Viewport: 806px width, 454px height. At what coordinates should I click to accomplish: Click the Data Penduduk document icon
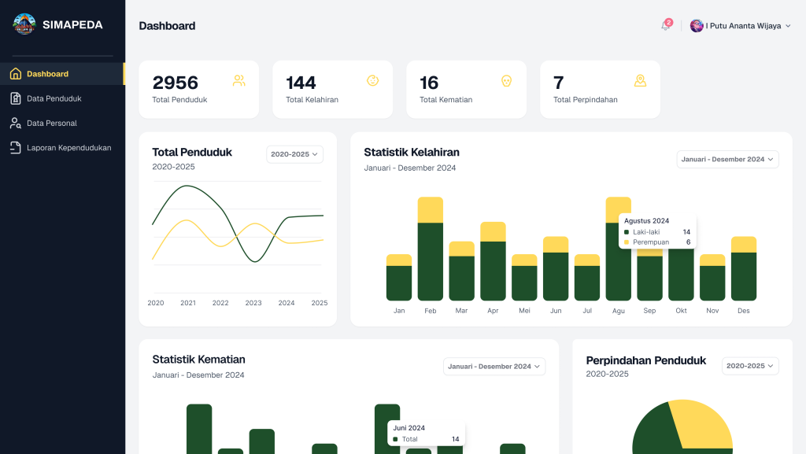click(x=16, y=98)
